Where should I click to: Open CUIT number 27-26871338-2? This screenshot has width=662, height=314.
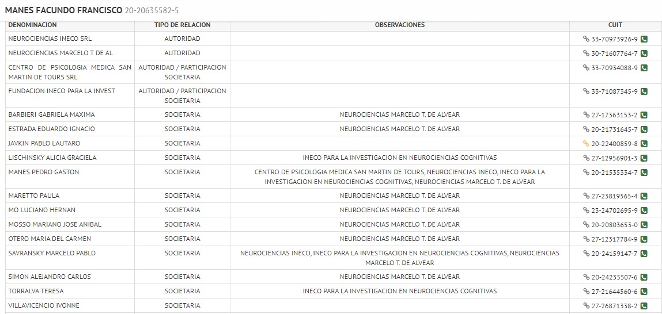point(614,306)
